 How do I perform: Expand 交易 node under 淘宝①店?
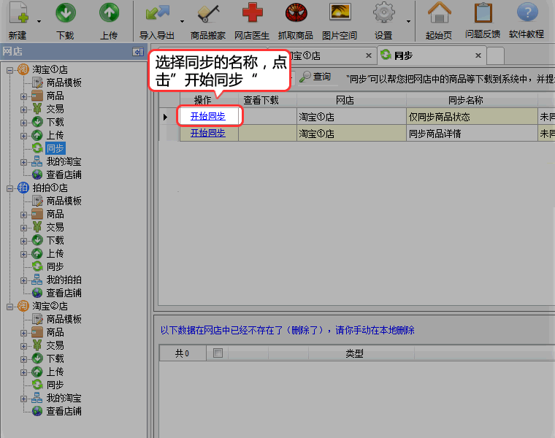pos(23,109)
